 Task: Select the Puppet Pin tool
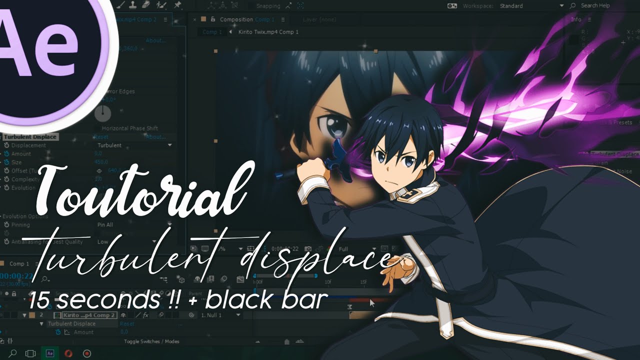click(x=178, y=5)
